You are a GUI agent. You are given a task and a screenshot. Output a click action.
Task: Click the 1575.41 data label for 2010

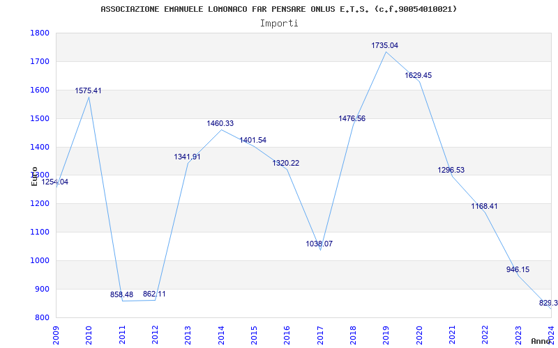88,91
